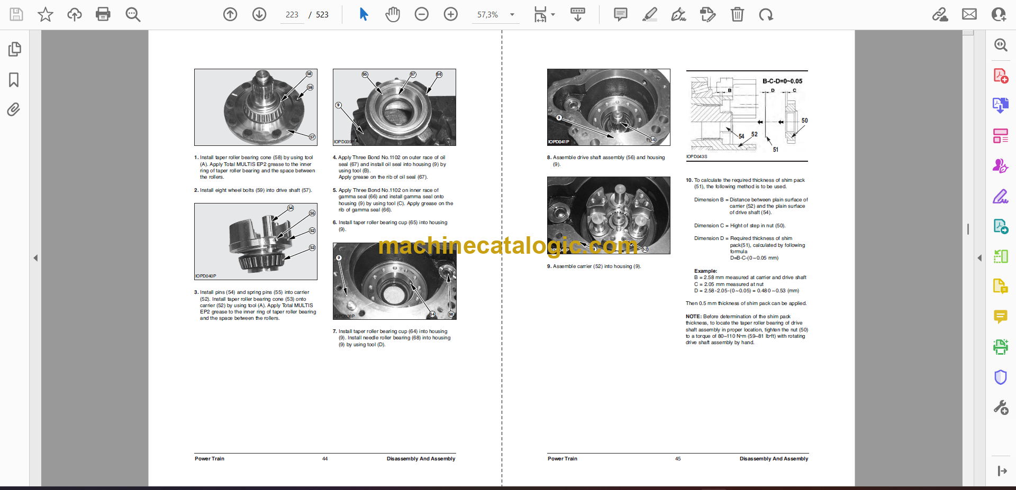The width and height of the screenshot is (1016, 490).
Task: Collapse the right tools pane arrow
Action: click(979, 258)
